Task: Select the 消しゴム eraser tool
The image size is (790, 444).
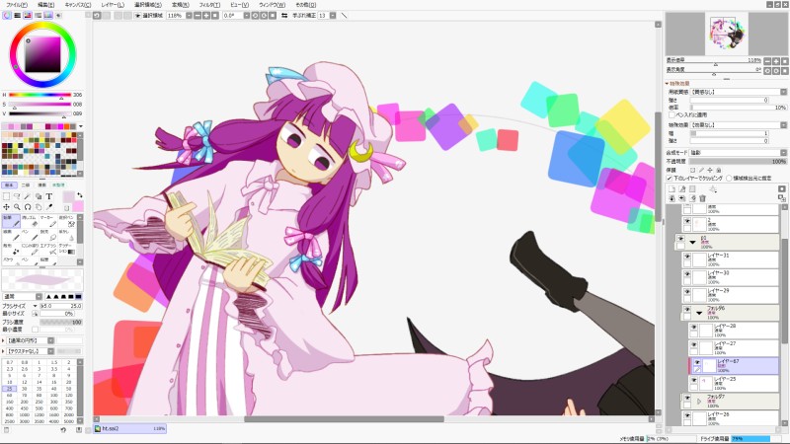Action: point(30,221)
